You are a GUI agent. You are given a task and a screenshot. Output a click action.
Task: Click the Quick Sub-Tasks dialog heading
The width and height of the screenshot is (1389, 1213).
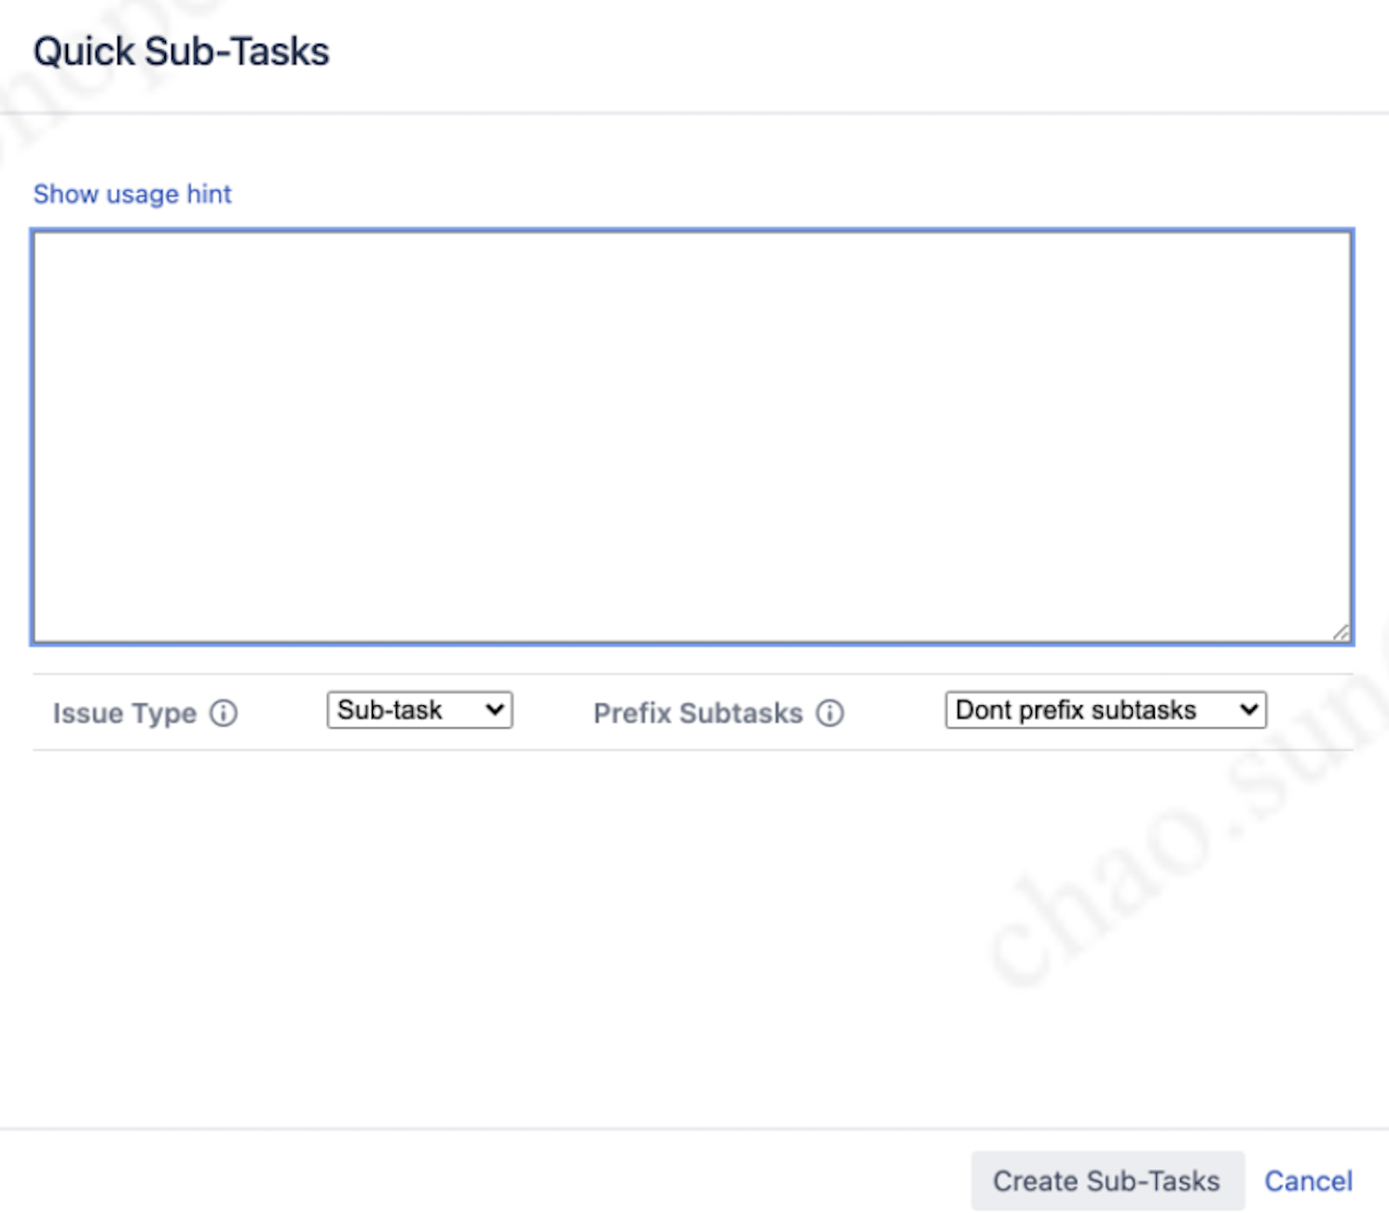pyautogui.click(x=182, y=51)
